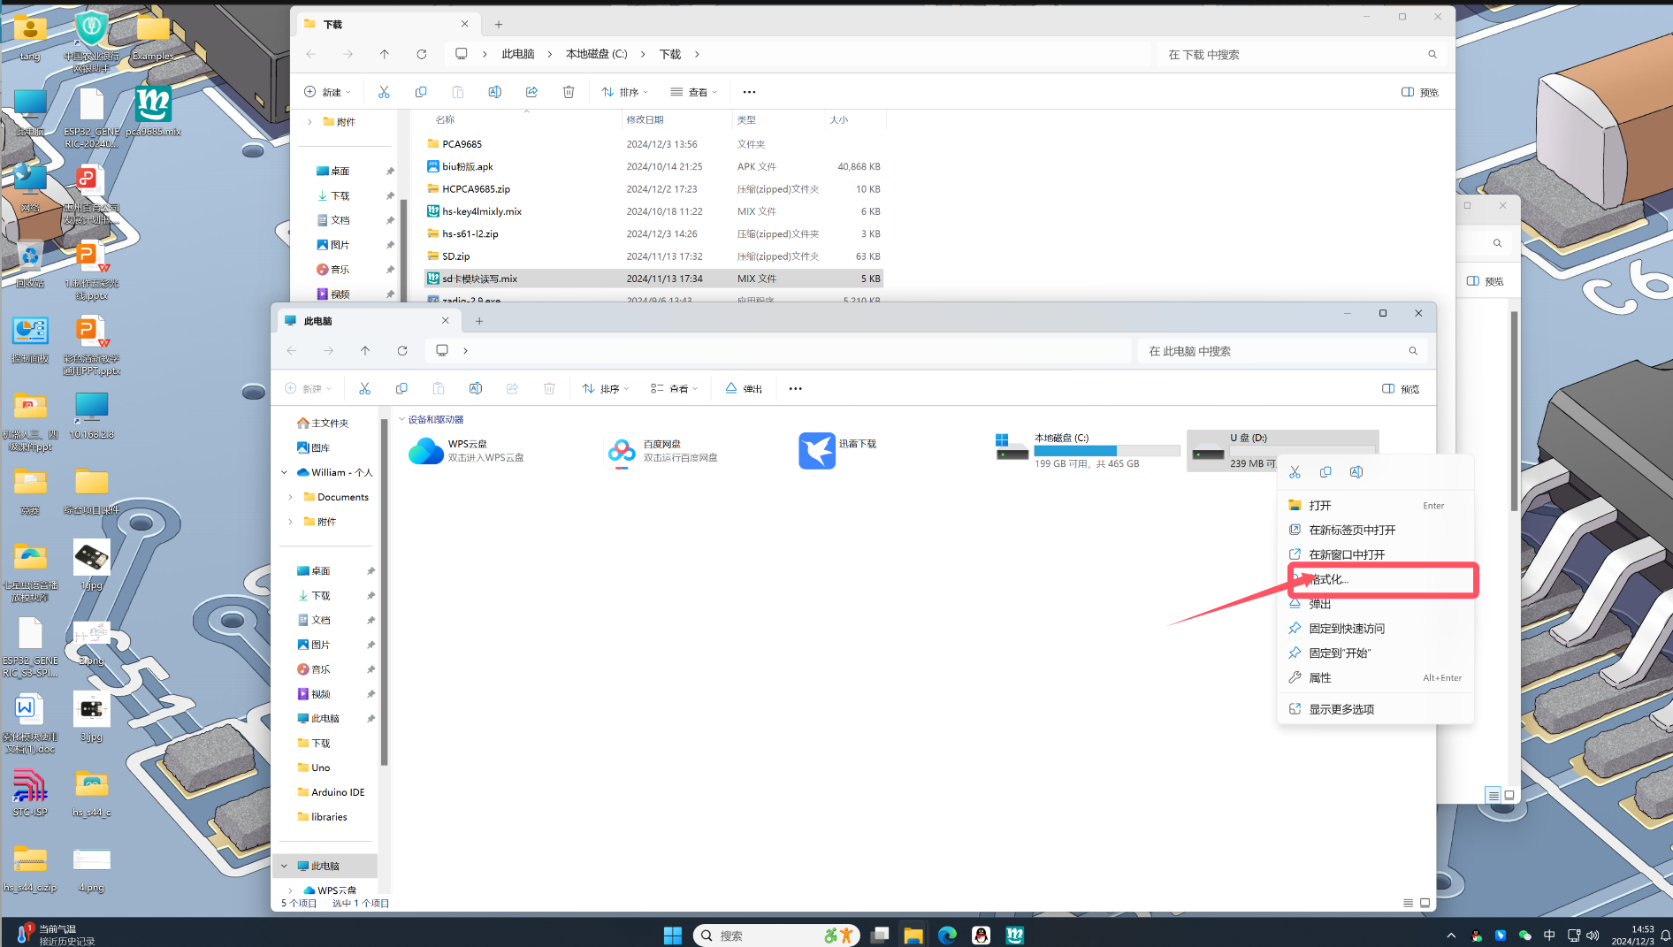Click Eject button in This PC toolbar

744,389
